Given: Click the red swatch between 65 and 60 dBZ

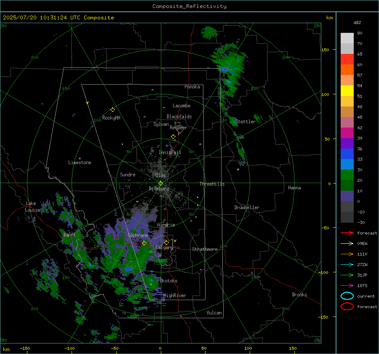Looking at the screenshot, I should tap(347, 59).
